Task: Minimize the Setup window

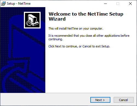Action: point(105,4)
